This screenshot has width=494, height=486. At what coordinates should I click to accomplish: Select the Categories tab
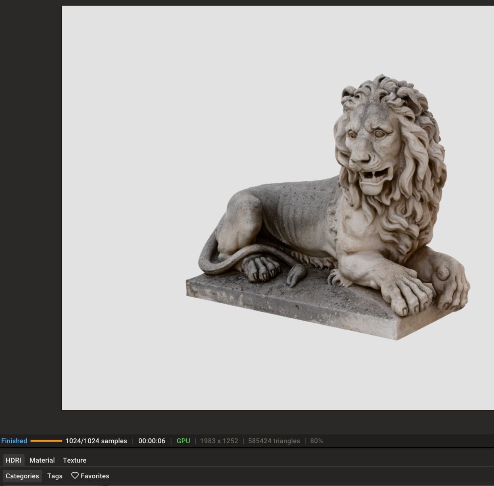click(x=22, y=476)
